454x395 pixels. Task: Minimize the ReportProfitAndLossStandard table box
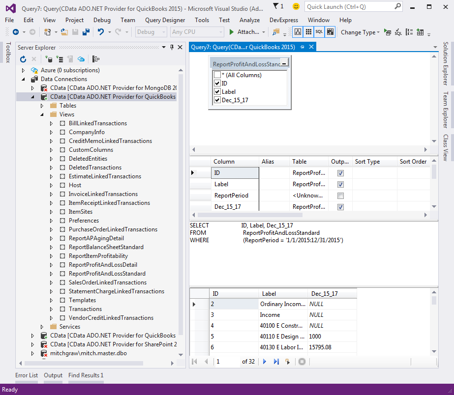284,63
